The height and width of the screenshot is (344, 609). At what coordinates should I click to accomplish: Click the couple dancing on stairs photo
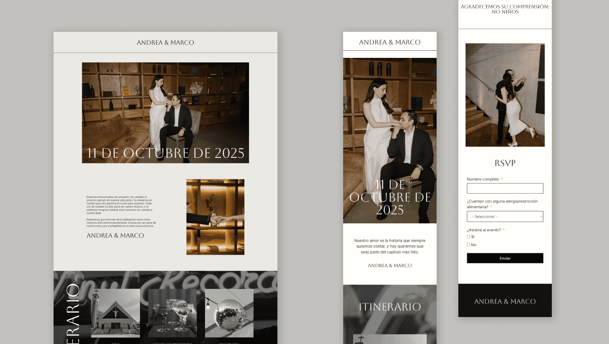pyautogui.click(x=505, y=95)
